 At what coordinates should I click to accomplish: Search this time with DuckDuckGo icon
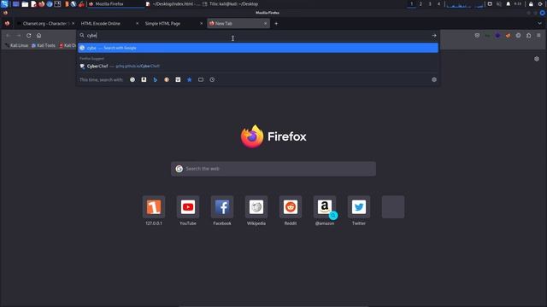tap(167, 79)
